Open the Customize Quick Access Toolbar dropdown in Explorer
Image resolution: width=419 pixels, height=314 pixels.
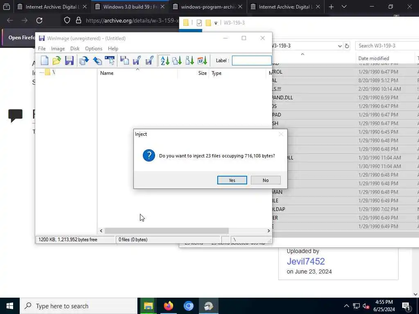tap(216, 23)
